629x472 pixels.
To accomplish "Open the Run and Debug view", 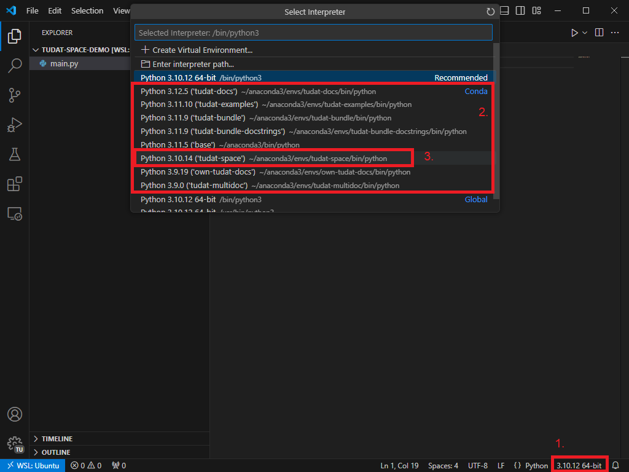I will pyautogui.click(x=15, y=125).
